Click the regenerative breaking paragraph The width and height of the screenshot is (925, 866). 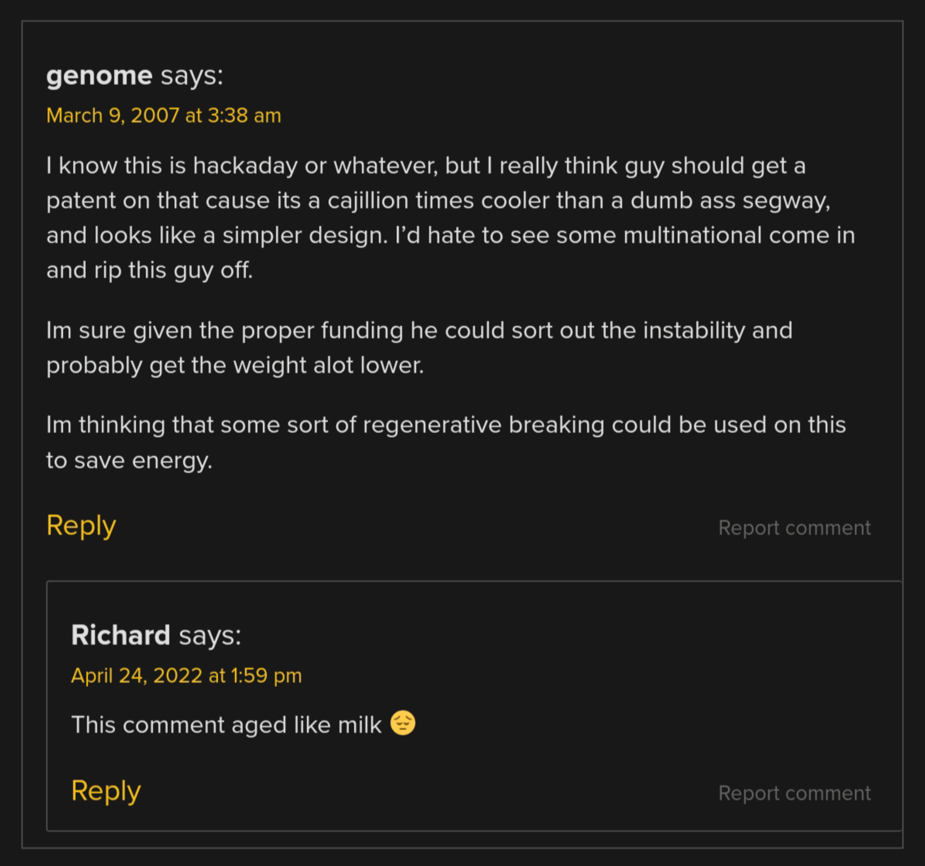point(446,443)
